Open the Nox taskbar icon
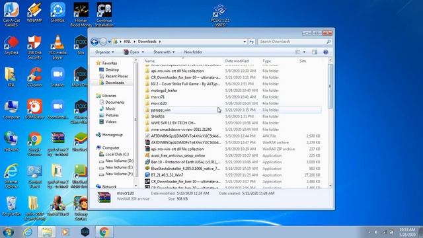Image resolution: width=423 pixels, height=238 pixels. 85,232
